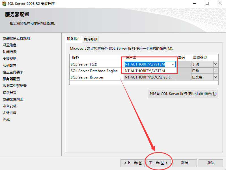The height and width of the screenshot is (170, 226).
Task: Select 设置角色 step in sidebar
Action: [x=10, y=45]
